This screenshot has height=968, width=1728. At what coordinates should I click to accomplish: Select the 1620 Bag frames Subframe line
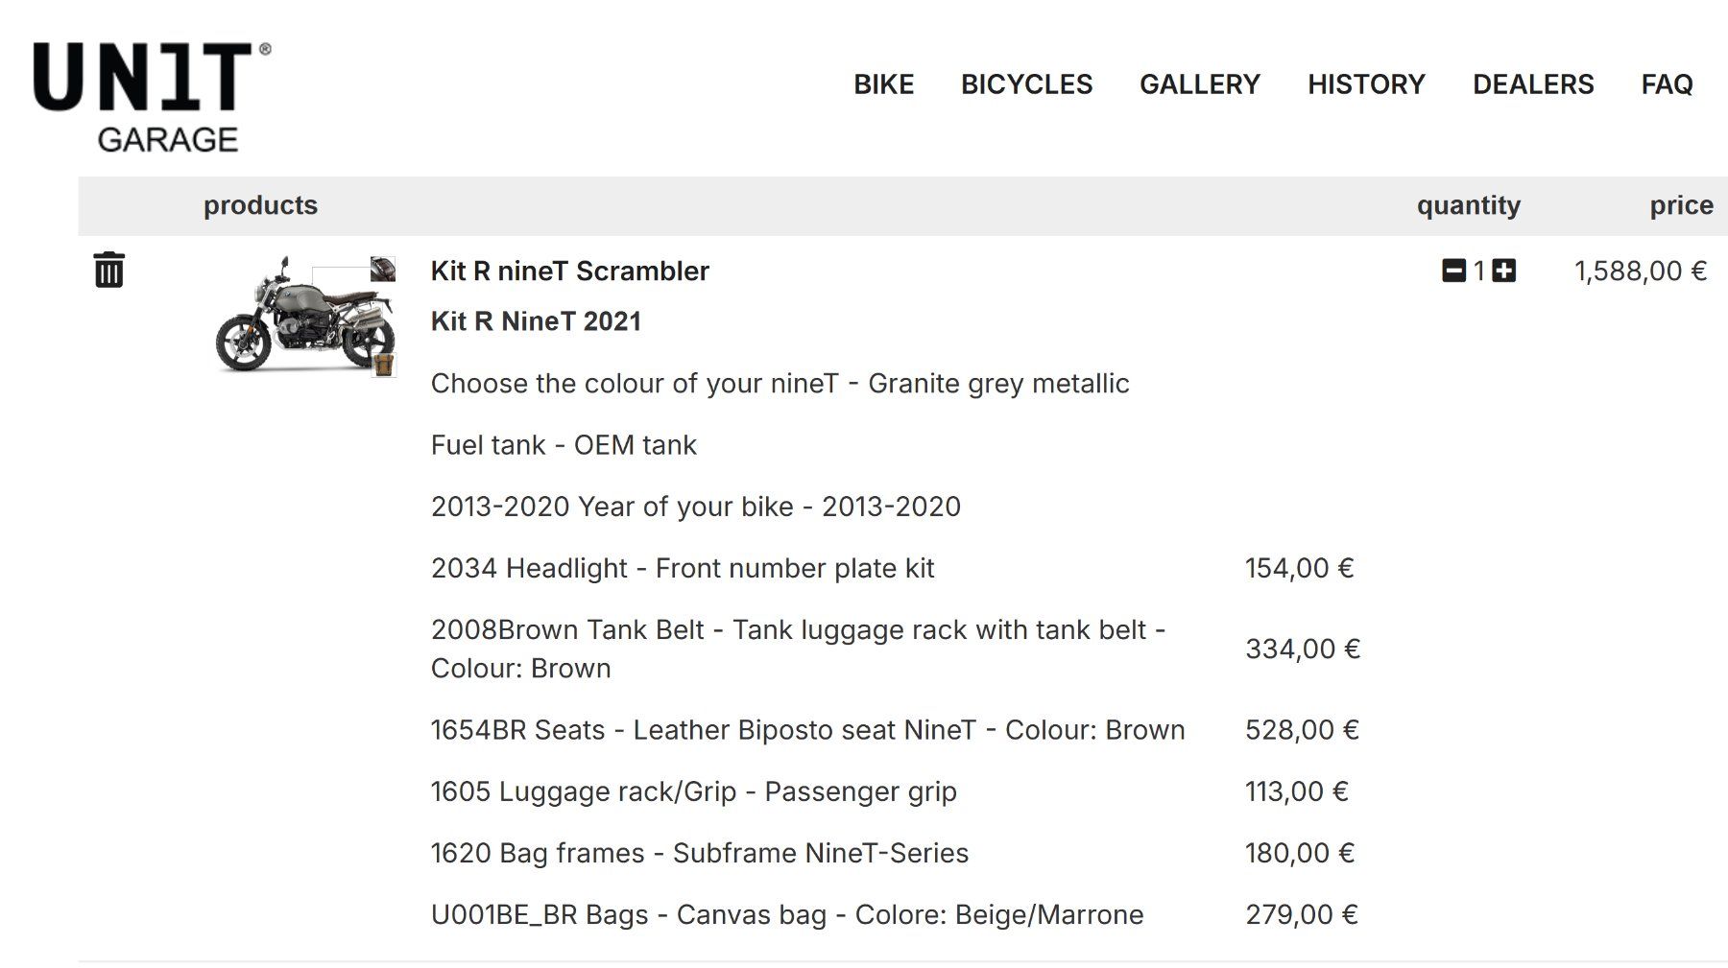pos(699,853)
